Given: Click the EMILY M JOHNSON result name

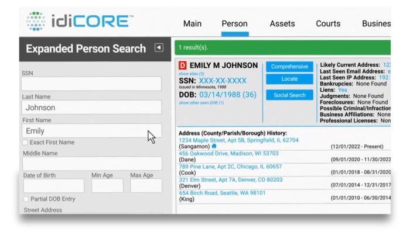Looking at the screenshot, I should (x=224, y=65).
